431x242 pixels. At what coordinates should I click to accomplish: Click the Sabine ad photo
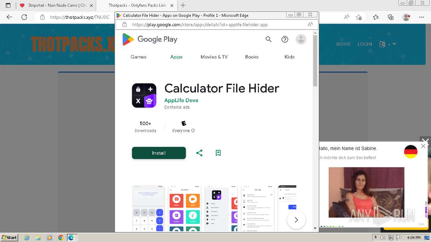tap(366, 192)
